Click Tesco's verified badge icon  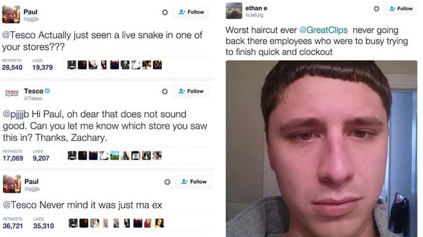pyautogui.click(x=47, y=91)
